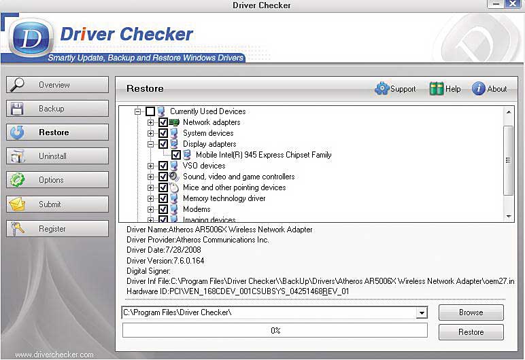Click the green book Help icon

click(437, 89)
